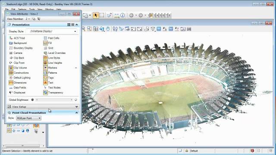
Task: Open the point cloud Style dropdown
Action: click(x=28, y=118)
